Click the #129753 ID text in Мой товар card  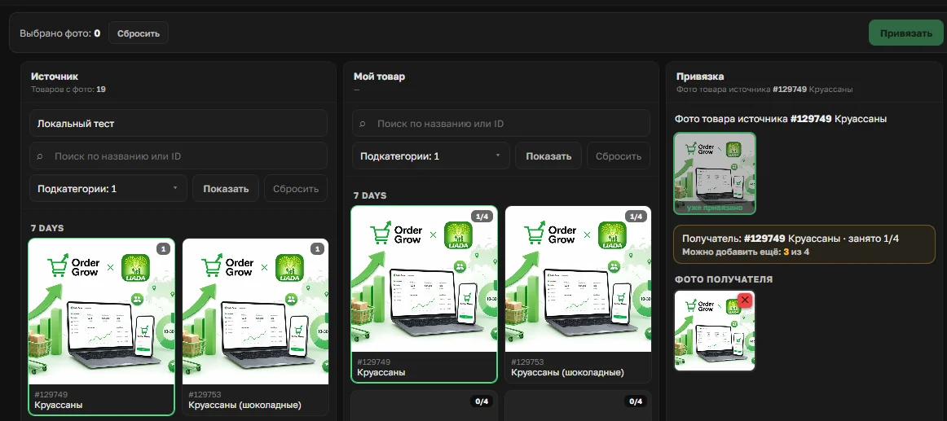click(527, 362)
